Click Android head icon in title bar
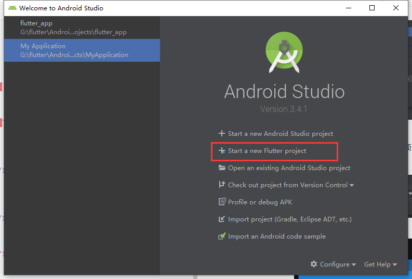Image resolution: width=412 pixels, height=279 pixels. (x=12, y=8)
